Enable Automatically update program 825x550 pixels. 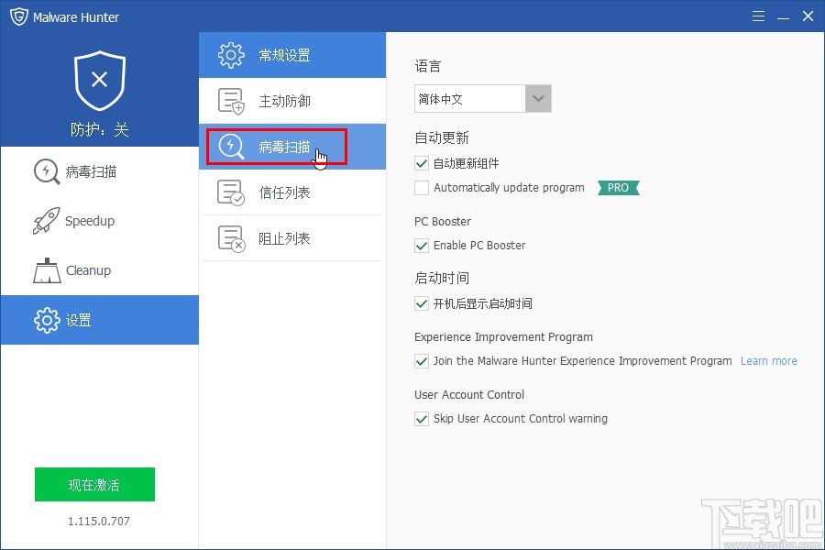[422, 188]
